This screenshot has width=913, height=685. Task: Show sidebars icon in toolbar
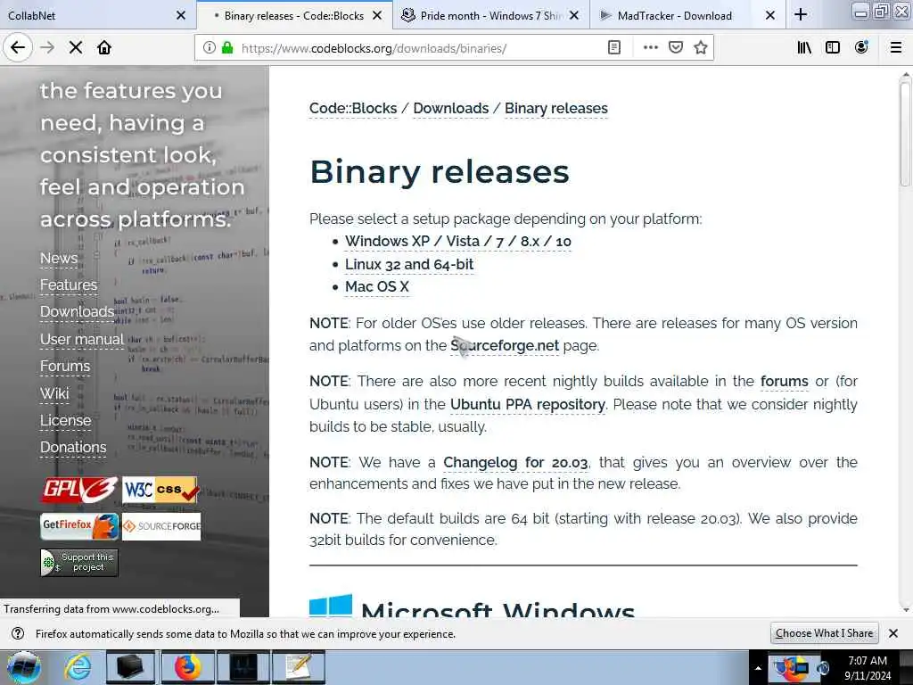(x=833, y=48)
